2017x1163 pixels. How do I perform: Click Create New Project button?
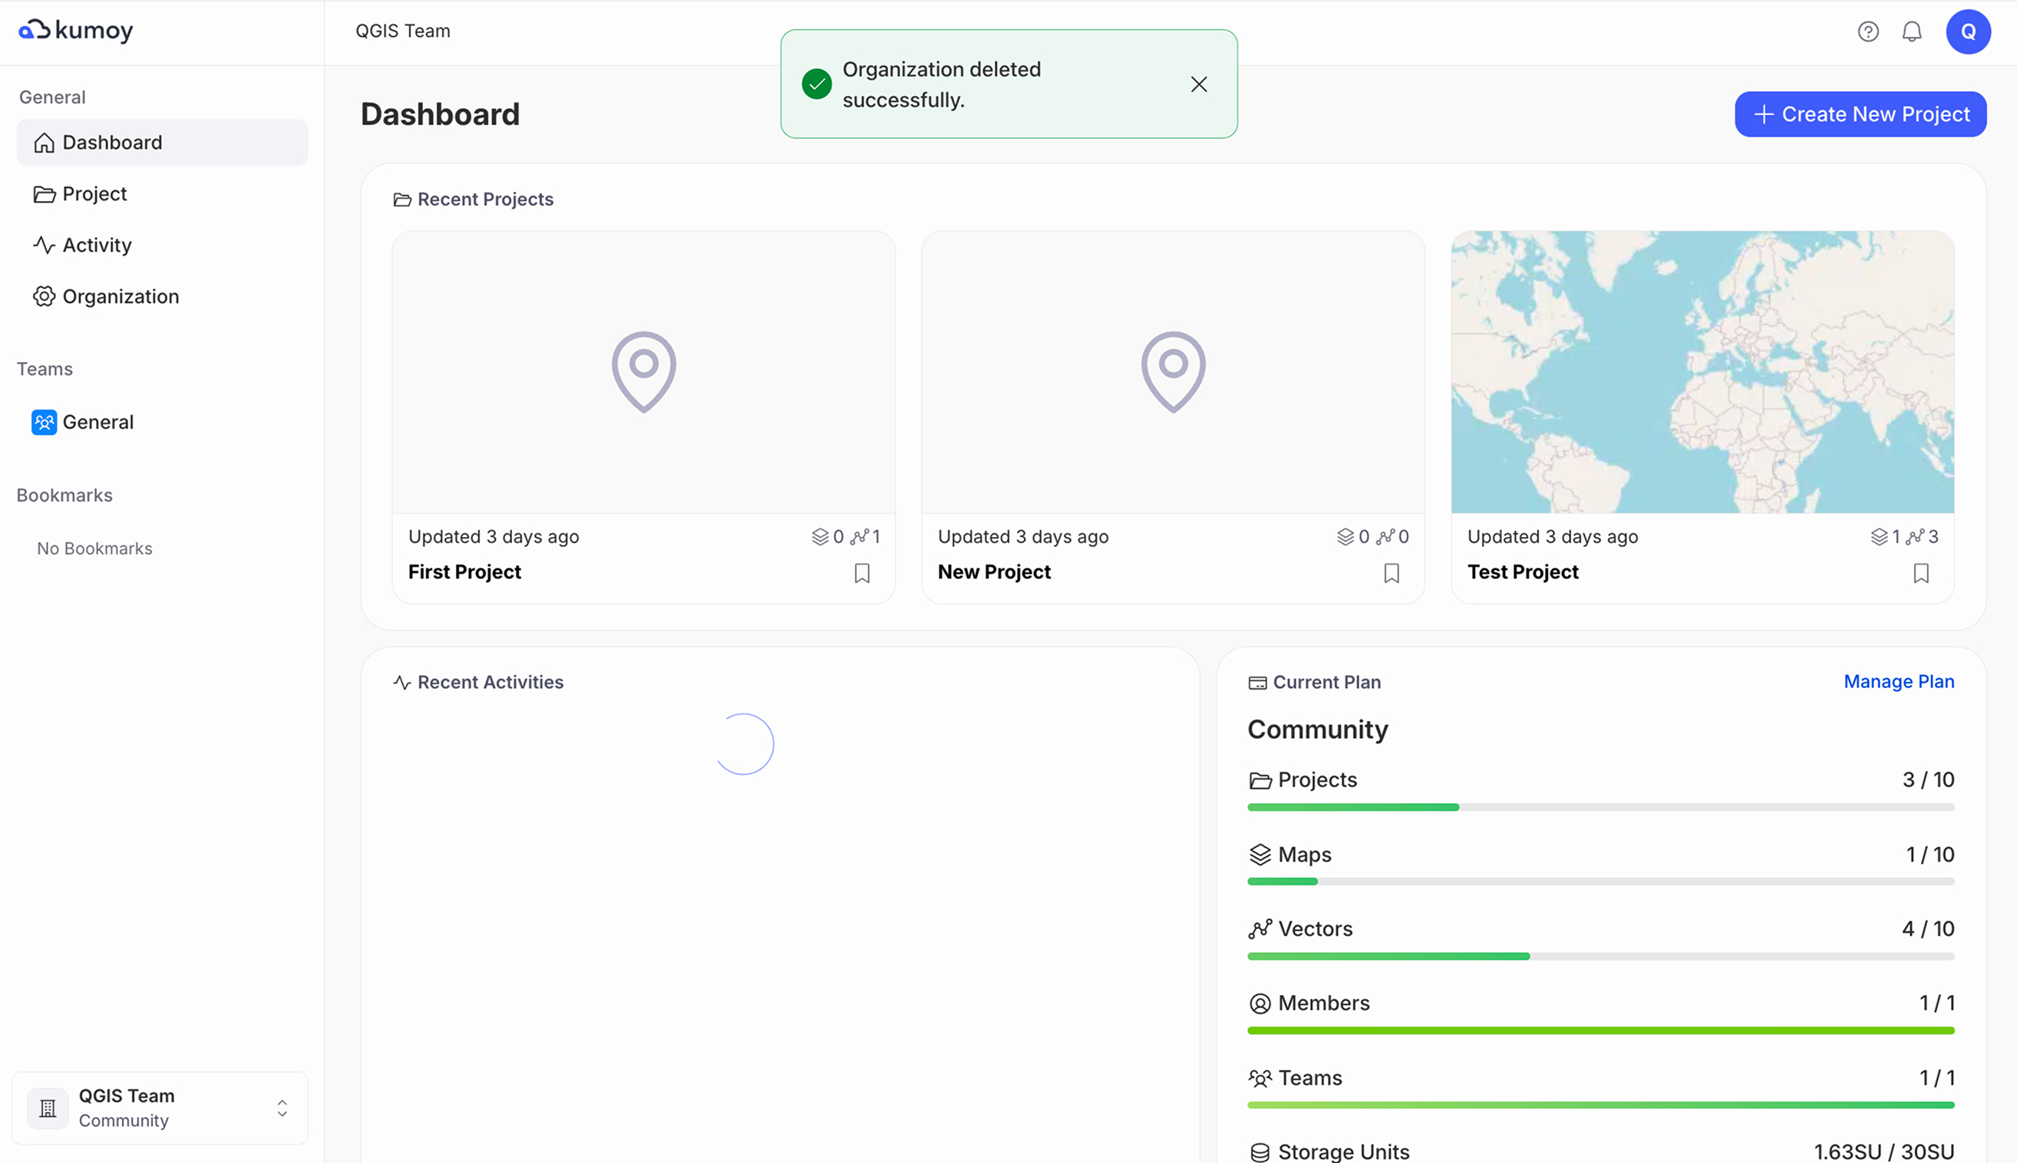click(1860, 114)
